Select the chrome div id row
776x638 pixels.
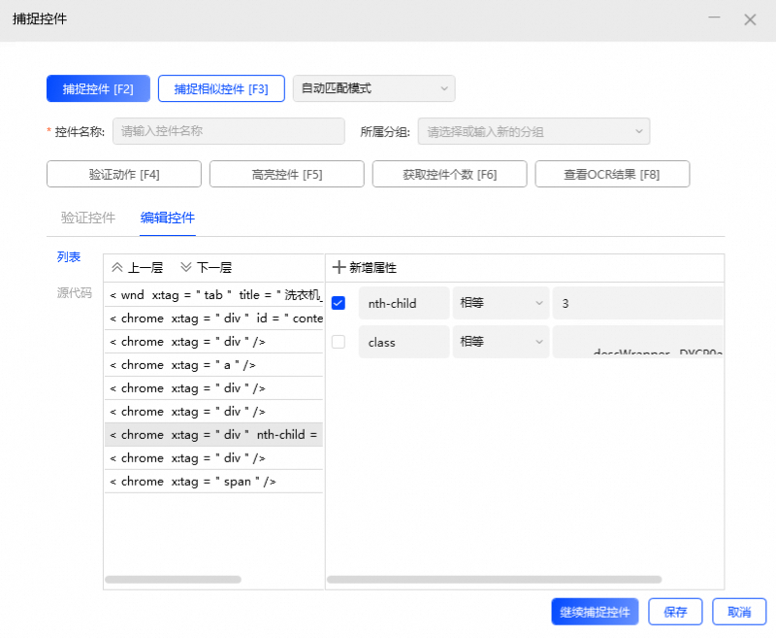point(213,319)
